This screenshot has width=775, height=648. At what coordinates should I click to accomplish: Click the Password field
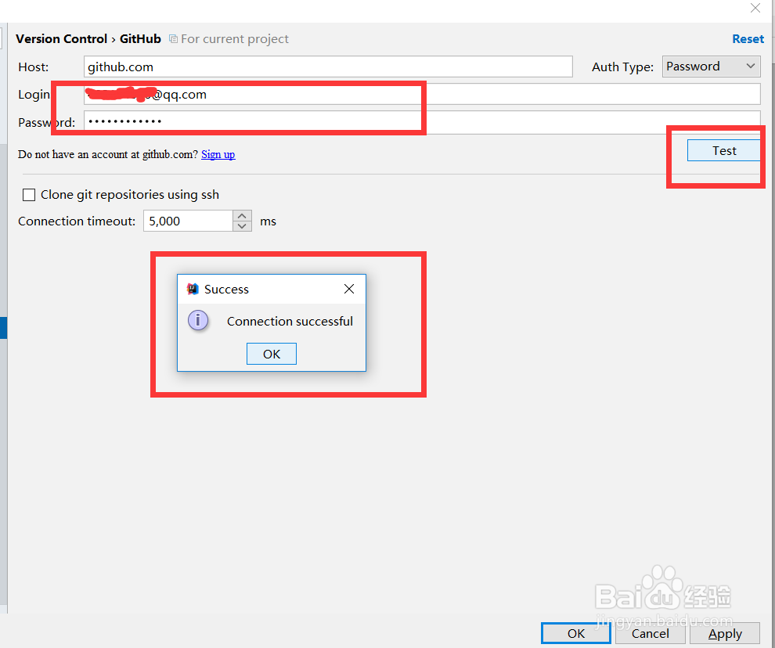click(422, 121)
